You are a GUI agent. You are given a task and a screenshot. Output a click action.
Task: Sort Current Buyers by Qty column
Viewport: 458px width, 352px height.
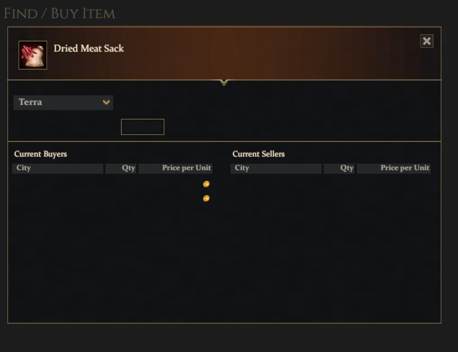point(121,168)
